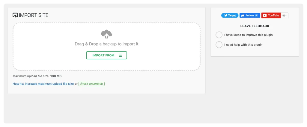Click the Follow 3K button
This screenshot has width=307, height=127.
click(x=250, y=16)
